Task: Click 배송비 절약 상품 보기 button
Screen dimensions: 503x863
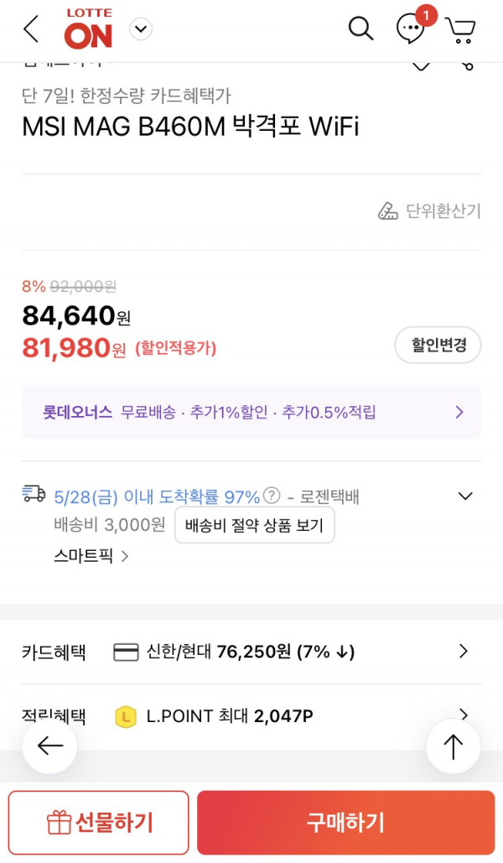Action: click(254, 525)
